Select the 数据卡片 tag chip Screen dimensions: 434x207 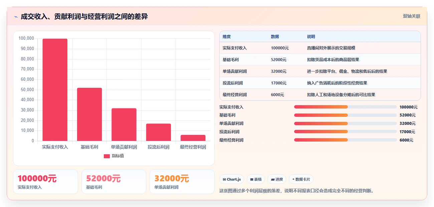click(301, 179)
